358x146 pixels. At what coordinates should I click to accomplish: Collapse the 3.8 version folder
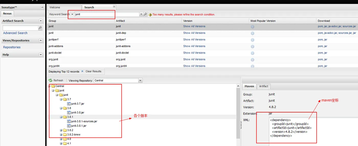pos(61,108)
